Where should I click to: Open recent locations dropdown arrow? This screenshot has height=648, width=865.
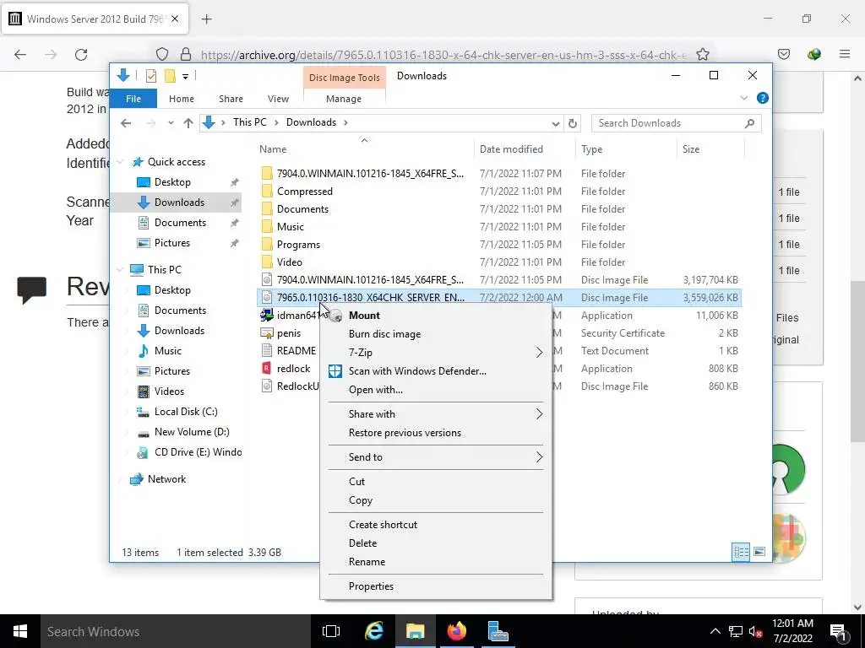click(171, 123)
